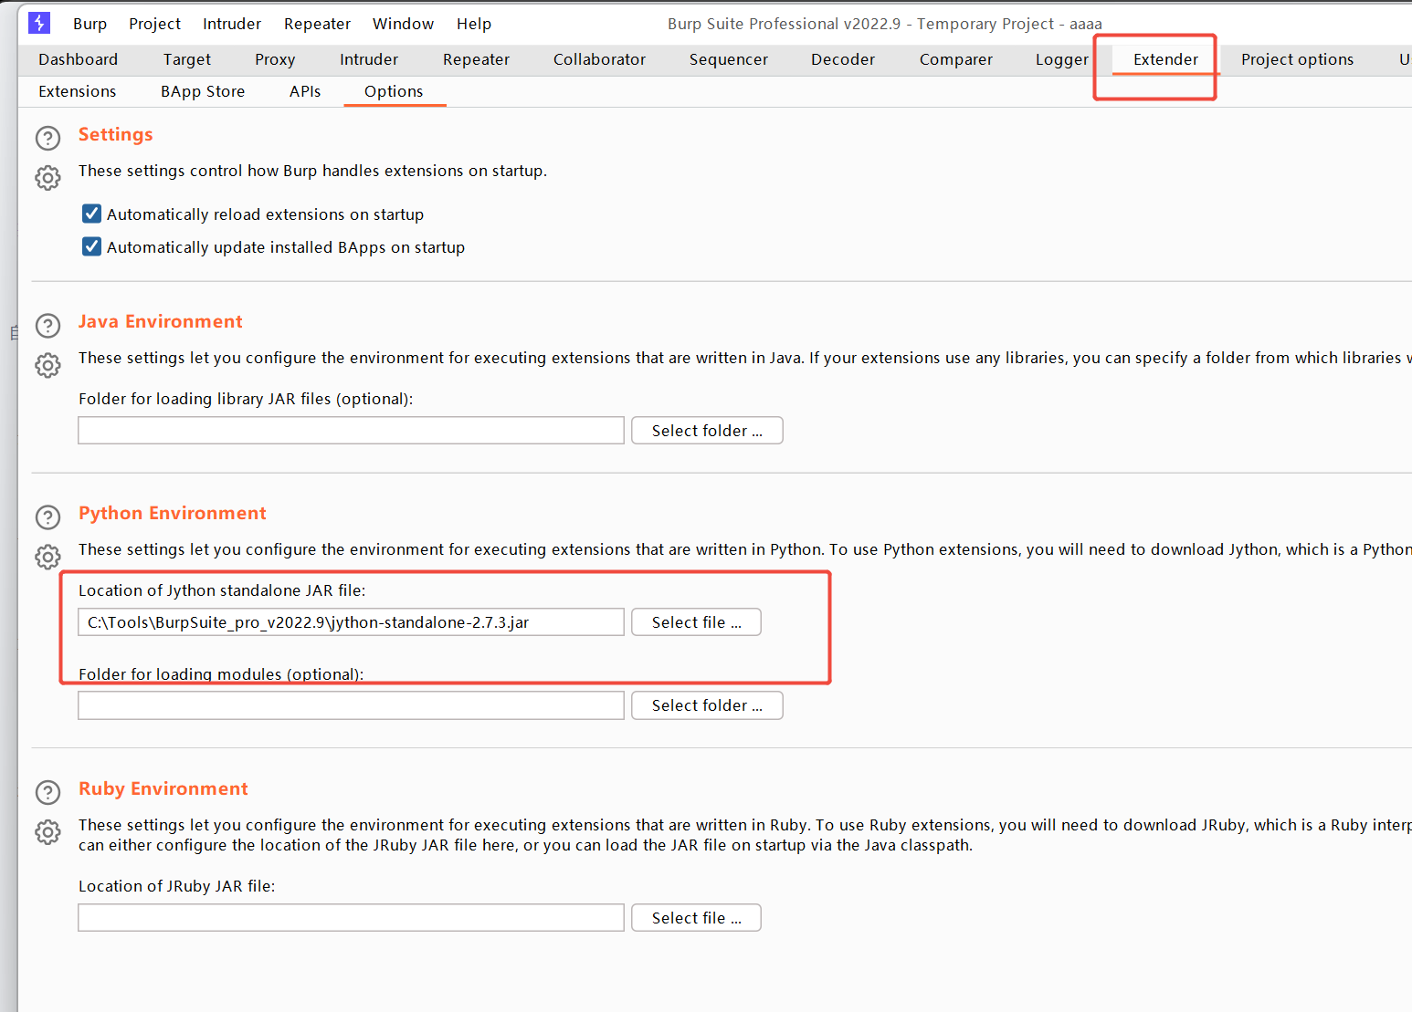This screenshot has height=1012, width=1412.
Task: Switch to the Intruder tool tab
Action: click(369, 59)
